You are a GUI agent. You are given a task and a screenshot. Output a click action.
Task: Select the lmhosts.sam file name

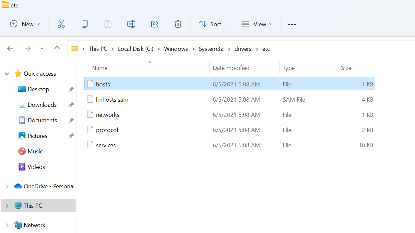tap(112, 99)
